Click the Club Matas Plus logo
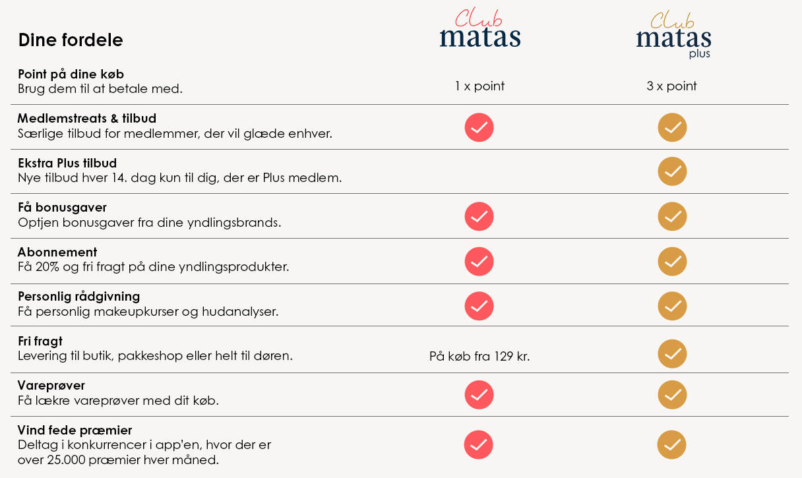Viewport: 802px width, 478px height. (x=673, y=34)
